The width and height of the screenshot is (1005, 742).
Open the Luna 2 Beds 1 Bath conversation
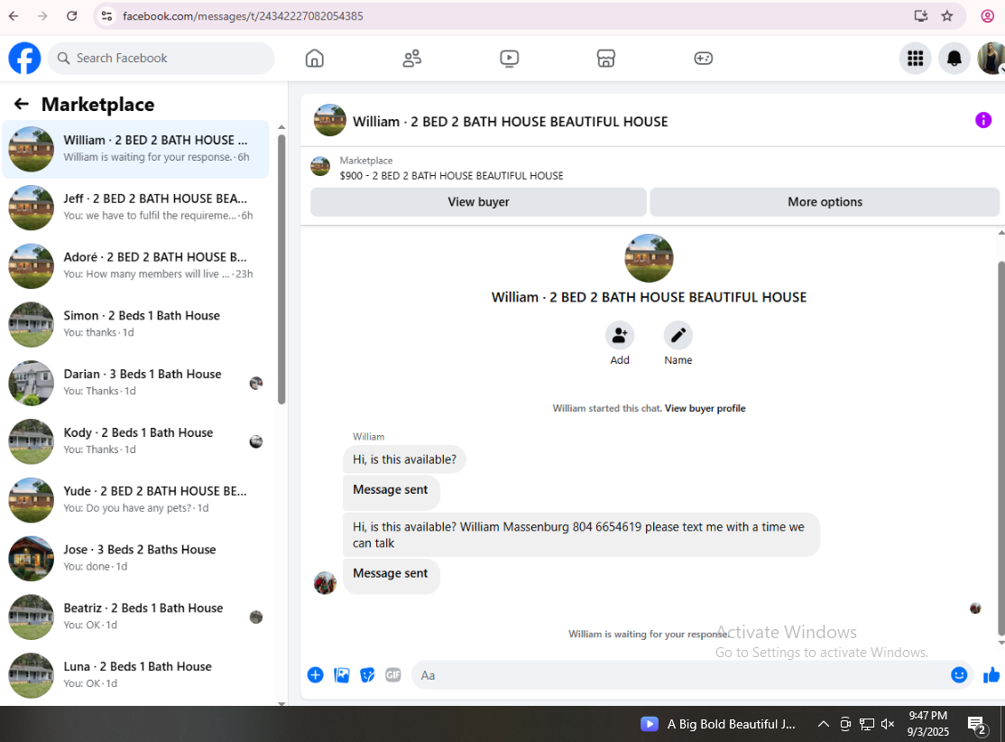pyautogui.click(x=136, y=674)
